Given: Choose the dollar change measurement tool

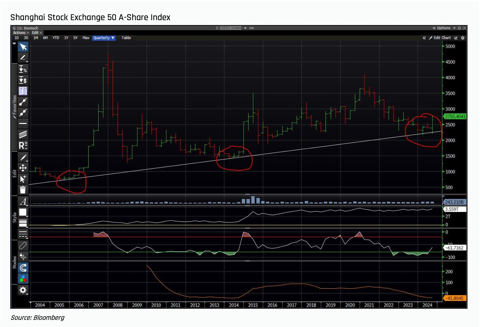Looking at the screenshot, I should pos(23,80).
